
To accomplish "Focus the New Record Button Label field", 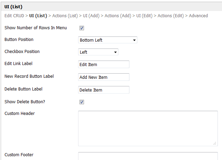I will click(x=104, y=77).
